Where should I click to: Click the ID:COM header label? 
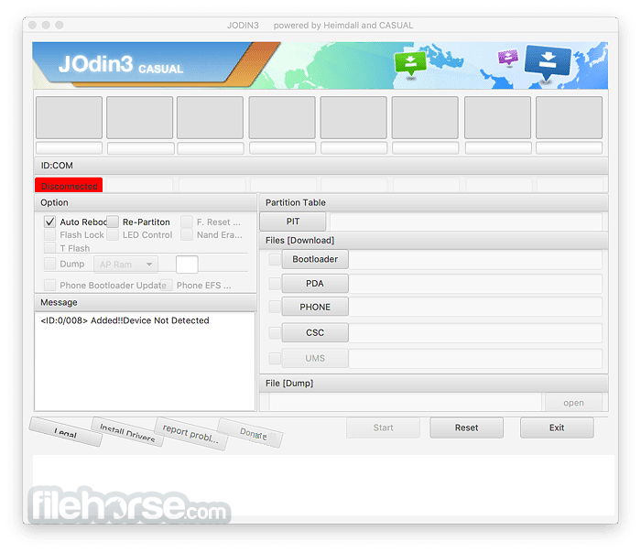[x=57, y=166]
